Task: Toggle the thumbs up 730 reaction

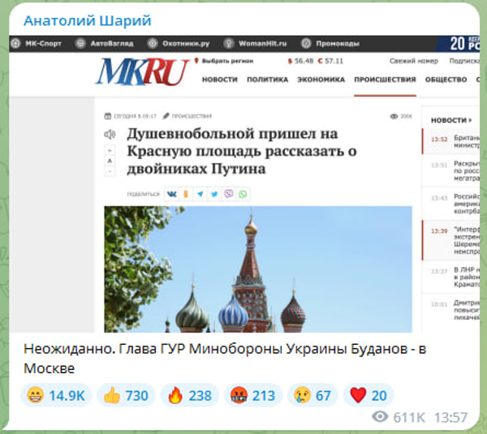Action: [126, 395]
